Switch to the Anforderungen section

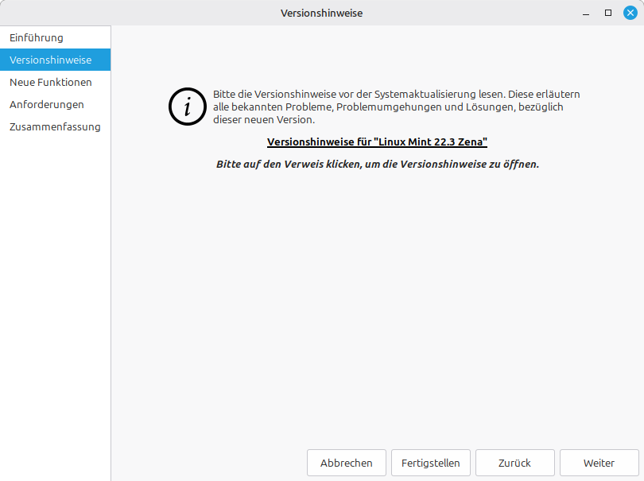click(x=46, y=104)
